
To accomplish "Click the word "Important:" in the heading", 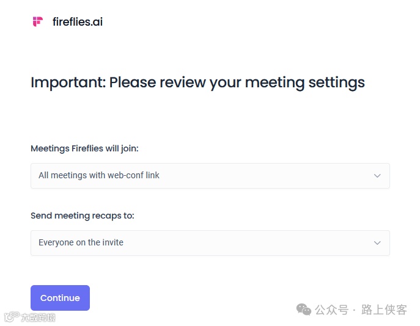I will pos(68,82).
